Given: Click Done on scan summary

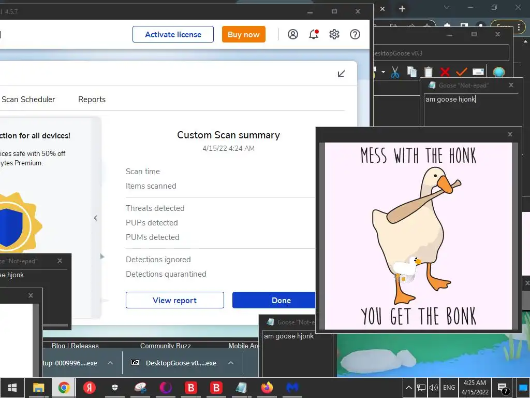Looking at the screenshot, I should (x=274, y=300).
